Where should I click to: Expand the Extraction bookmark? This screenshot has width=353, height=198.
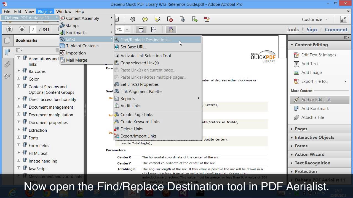coord(18,130)
